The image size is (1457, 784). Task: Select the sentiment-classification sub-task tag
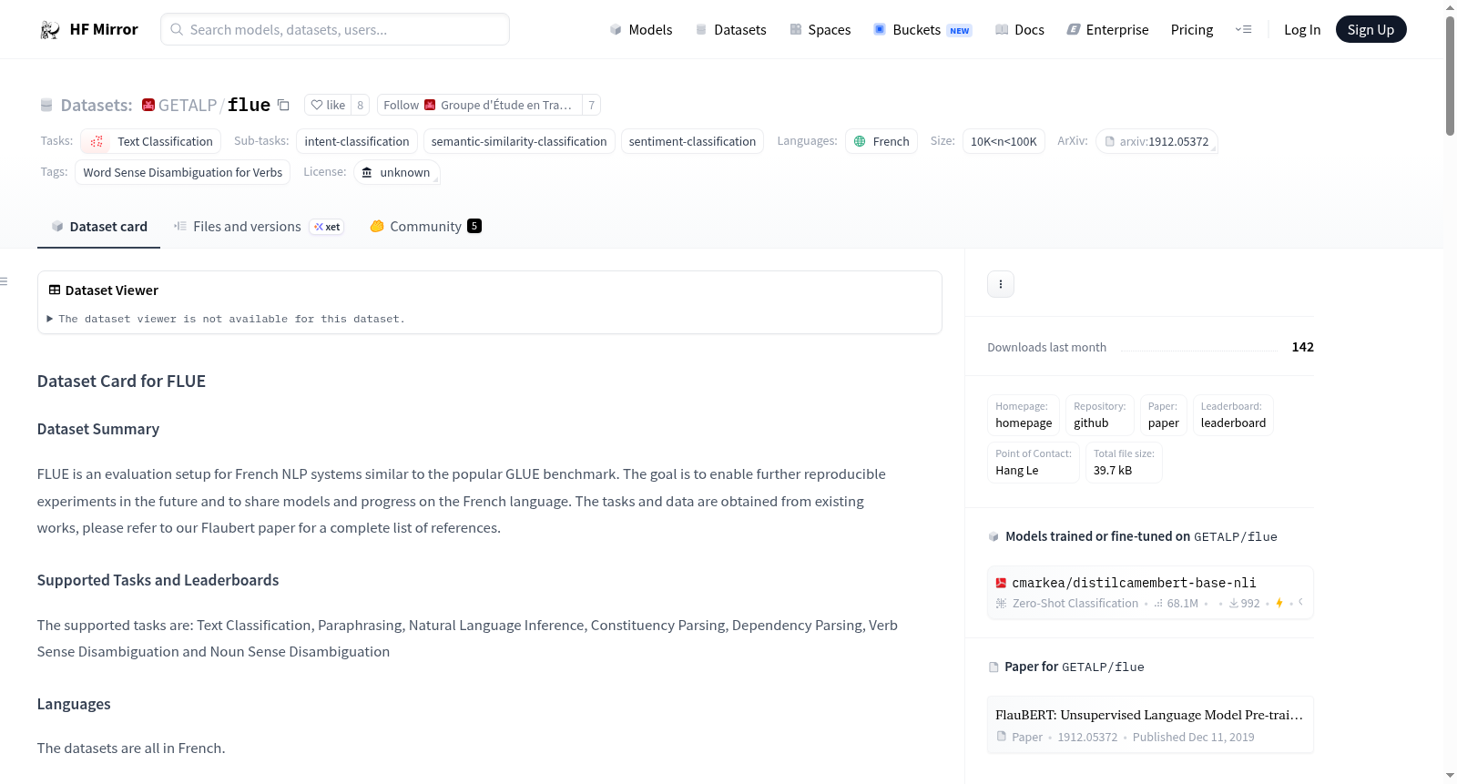pos(692,141)
